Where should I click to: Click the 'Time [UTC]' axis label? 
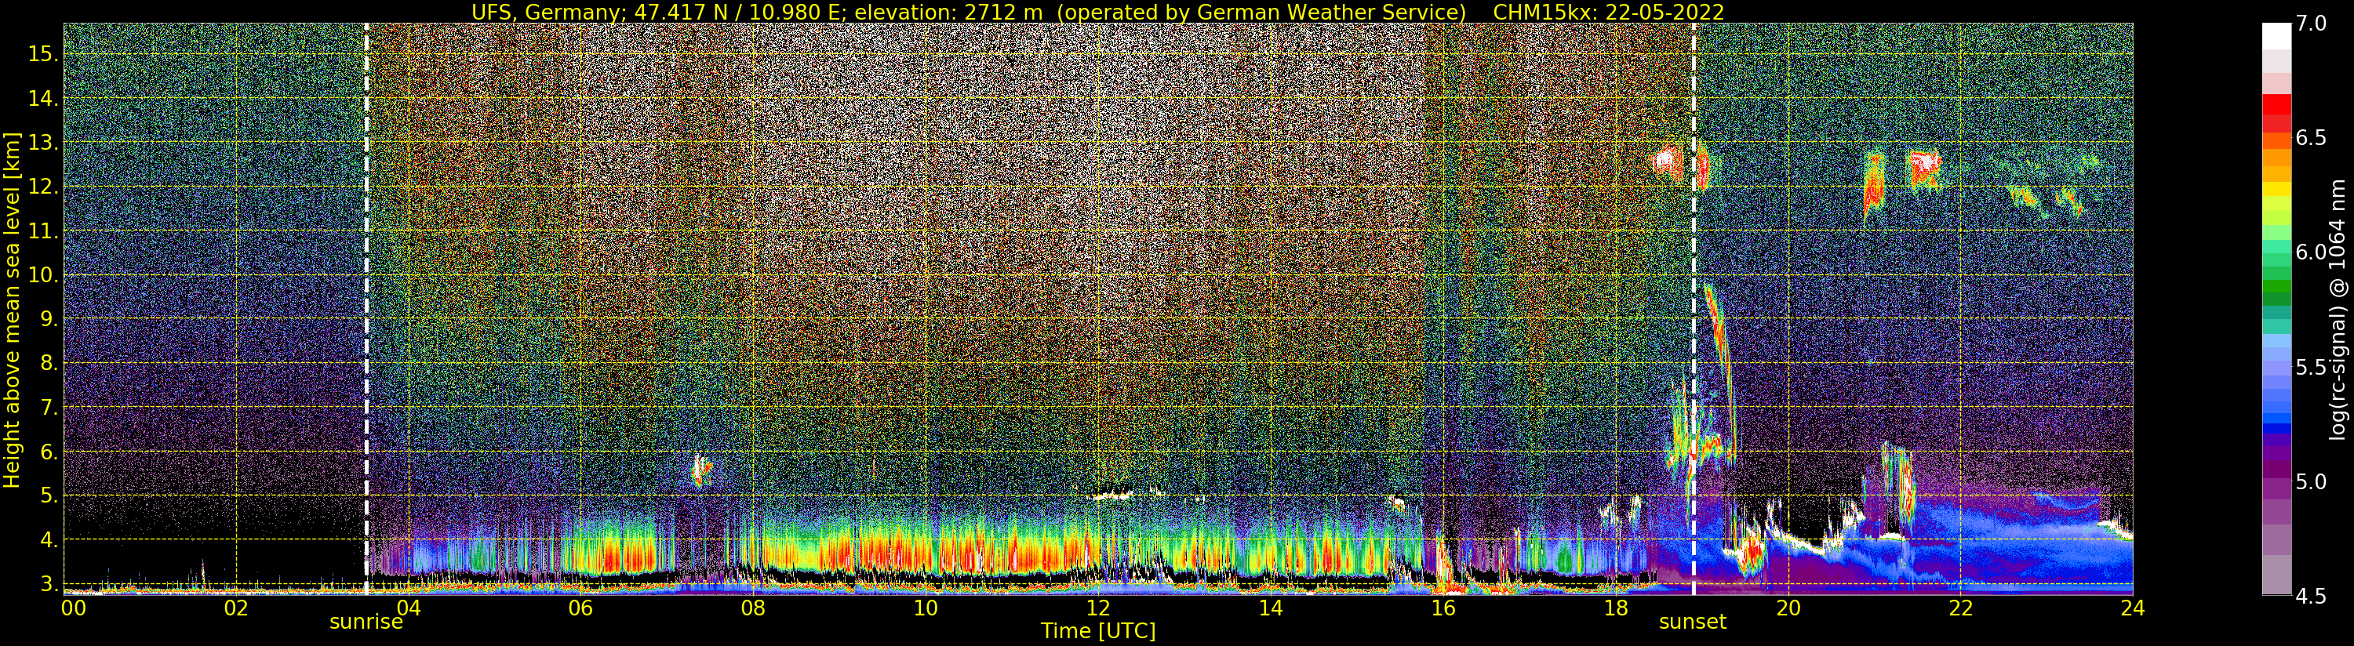pos(1098,631)
